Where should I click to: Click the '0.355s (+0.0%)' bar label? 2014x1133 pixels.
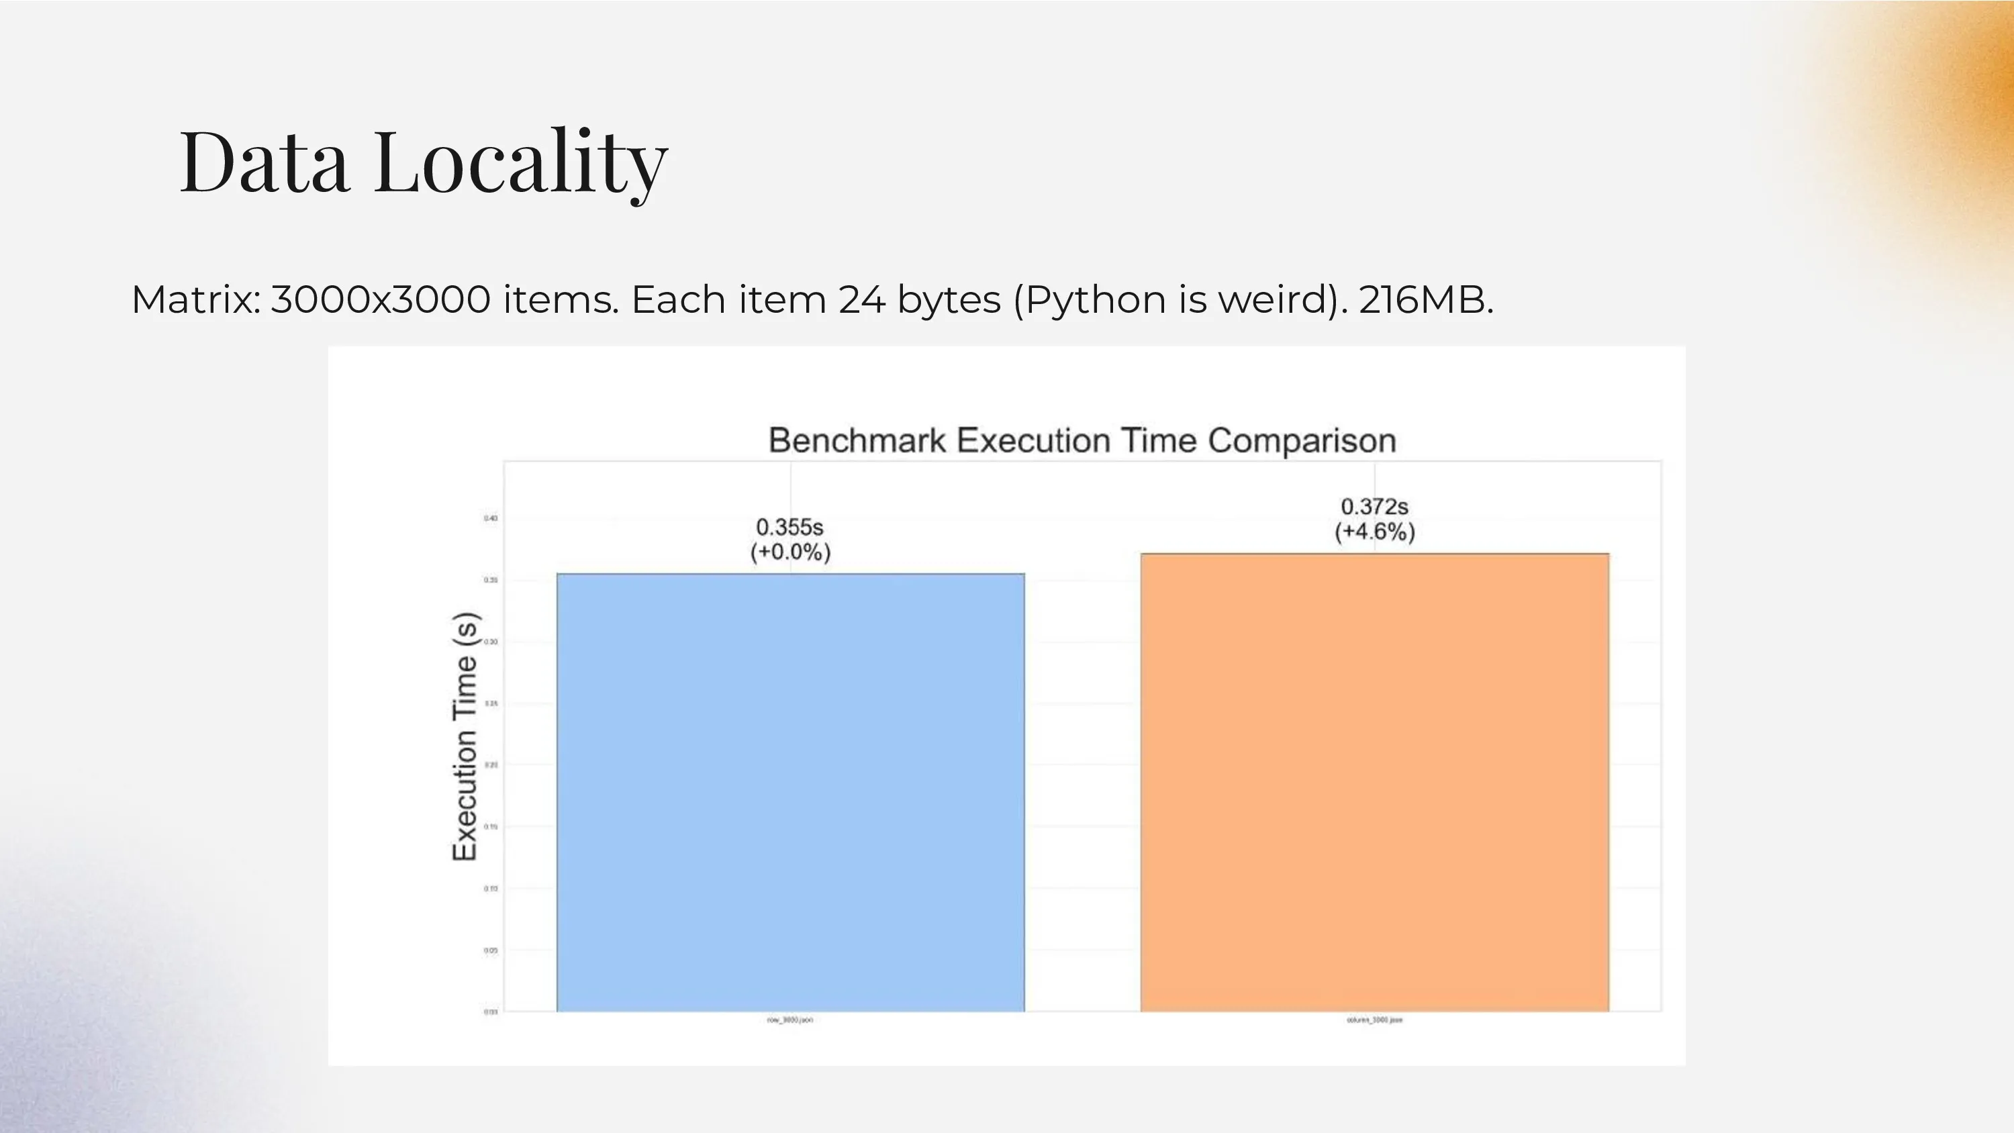[789, 540]
